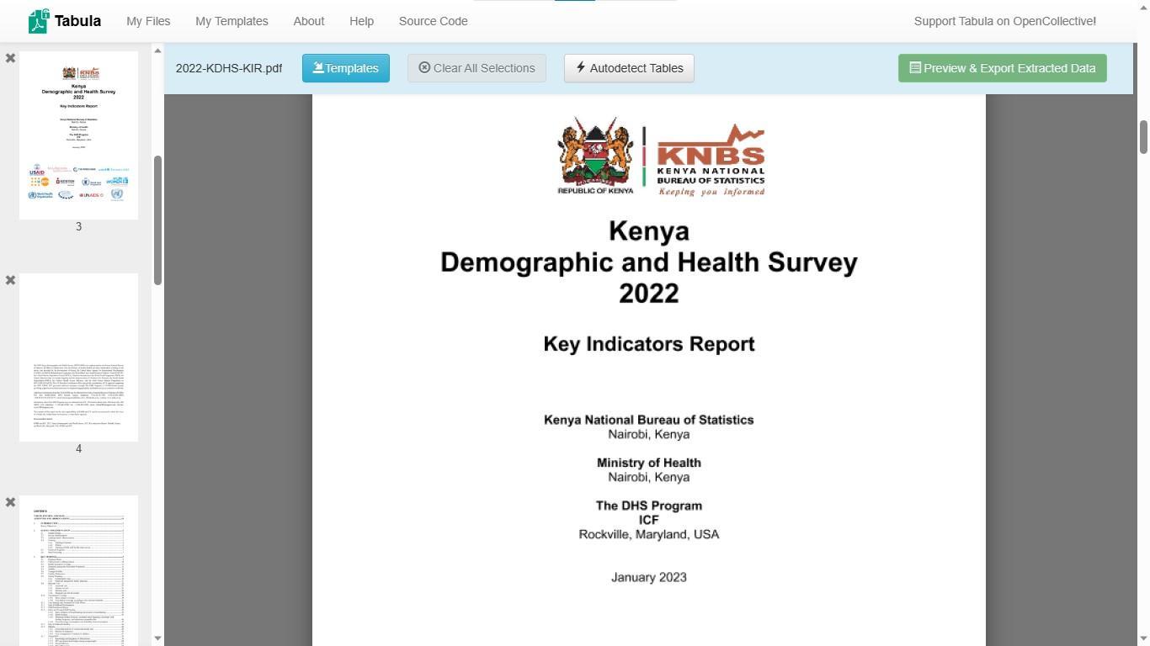Click the 2022-KDHS-KIR.pdf file name
The height and width of the screenshot is (646, 1150).
coord(229,68)
